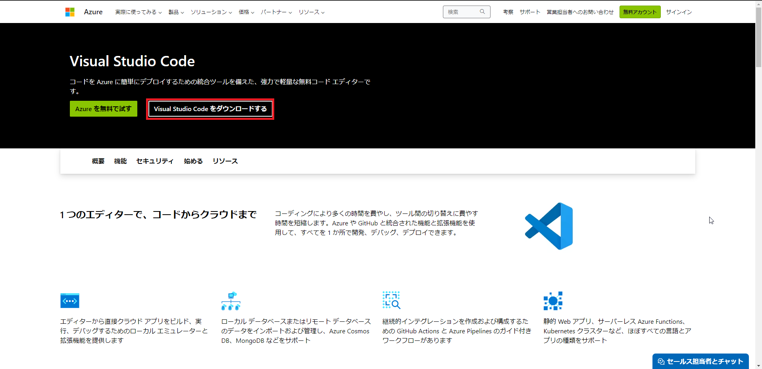Expand the ソリューション dropdown
Screen dimensions: 762x369
click(x=211, y=12)
